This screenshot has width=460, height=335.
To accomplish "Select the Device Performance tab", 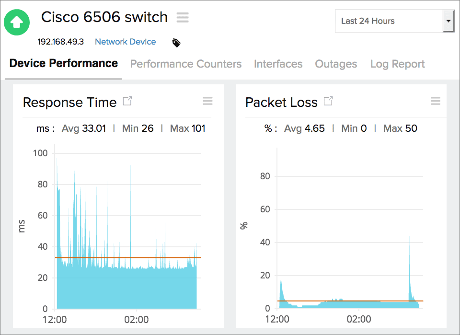I will 63,63.
